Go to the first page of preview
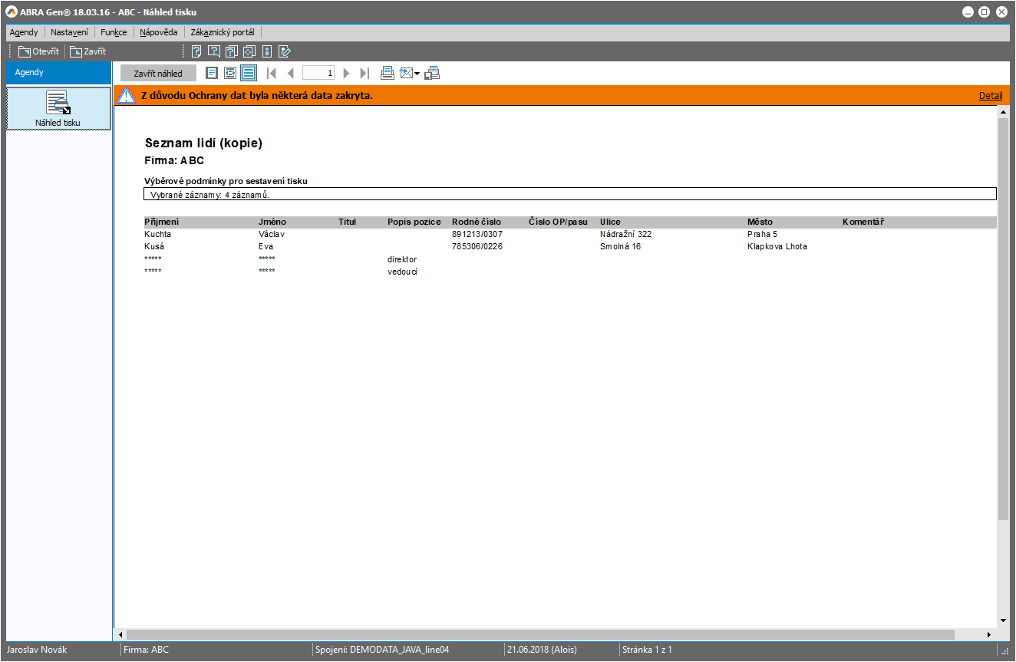 (x=271, y=73)
